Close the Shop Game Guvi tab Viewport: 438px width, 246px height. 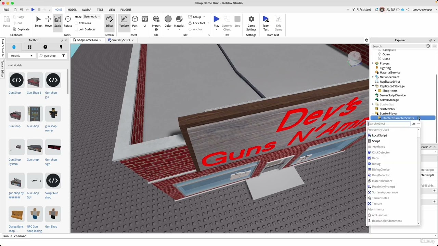[x=100, y=40]
